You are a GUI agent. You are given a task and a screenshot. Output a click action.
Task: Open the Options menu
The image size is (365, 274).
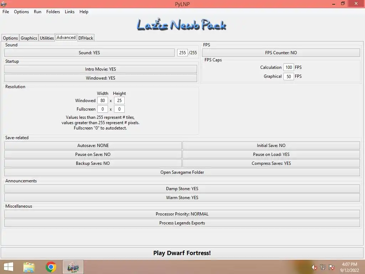pos(21,12)
